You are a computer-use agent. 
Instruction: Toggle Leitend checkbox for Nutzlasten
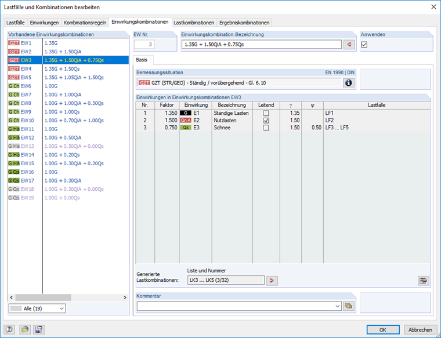point(266,120)
